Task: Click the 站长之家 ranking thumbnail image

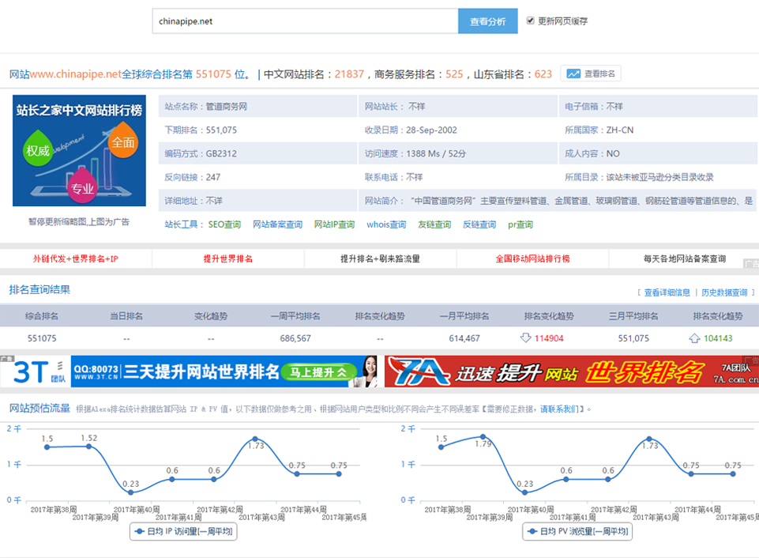Action: pyautogui.click(x=79, y=151)
